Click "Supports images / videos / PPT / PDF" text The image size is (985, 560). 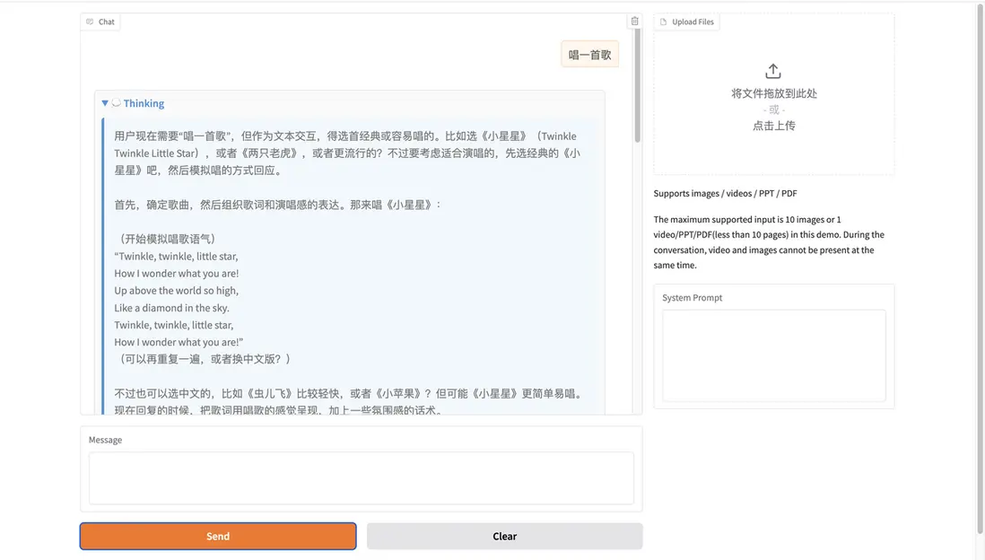click(725, 194)
